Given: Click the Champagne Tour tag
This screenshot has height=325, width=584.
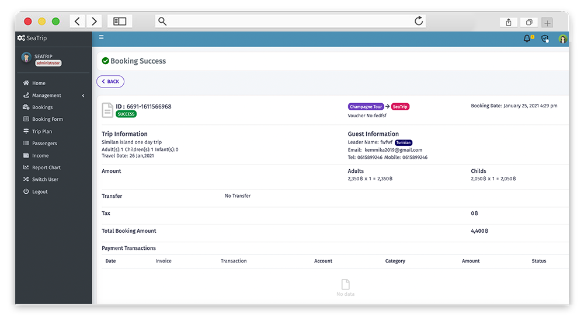Looking at the screenshot, I should click(x=366, y=106).
